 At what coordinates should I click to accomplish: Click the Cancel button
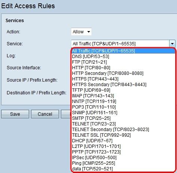pyautogui.click(x=45, y=114)
